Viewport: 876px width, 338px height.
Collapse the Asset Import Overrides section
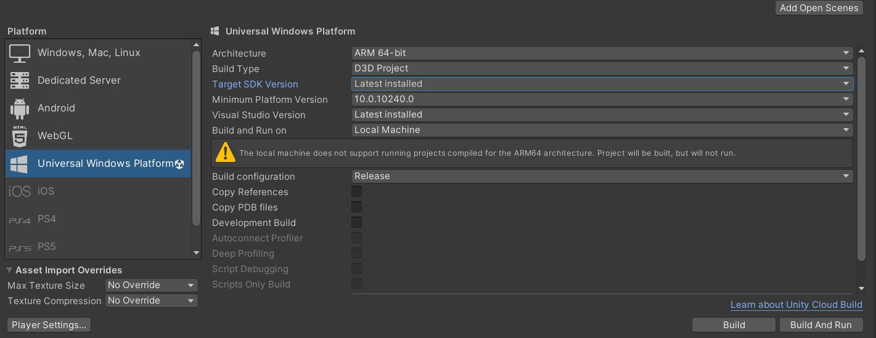10,270
